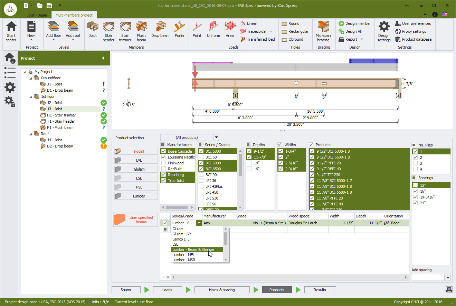Check 3 plies option
Viewport: 456px width, 306px height.
[415, 163]
